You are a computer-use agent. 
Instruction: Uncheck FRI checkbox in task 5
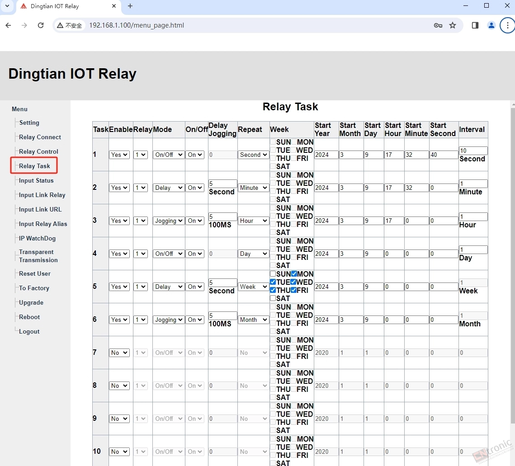click(293, 290)
